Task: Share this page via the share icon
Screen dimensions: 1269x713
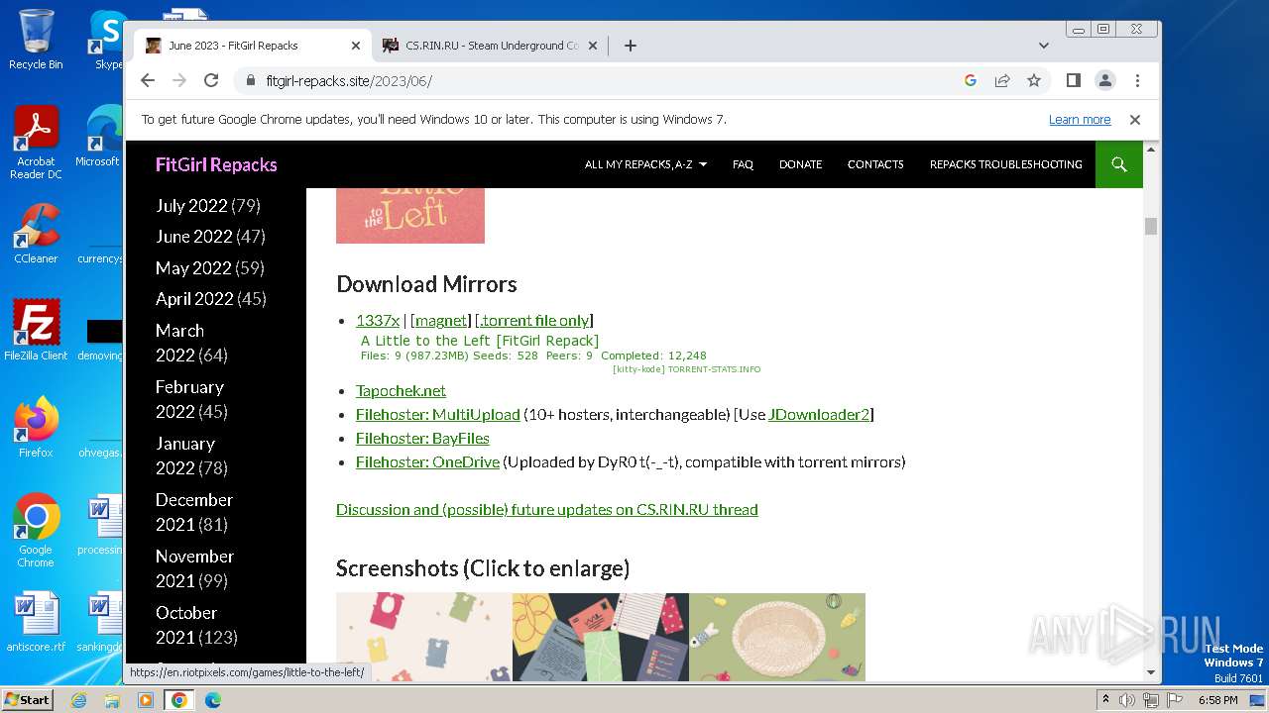Action: click(x=1002, y=80)
